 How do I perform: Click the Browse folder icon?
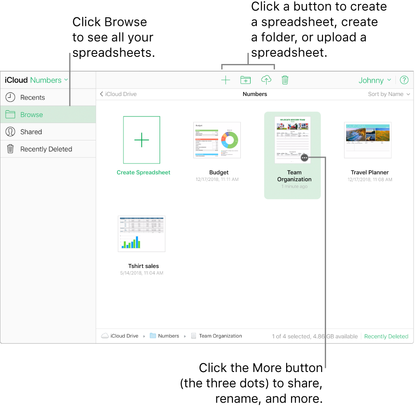pos(10,114)
